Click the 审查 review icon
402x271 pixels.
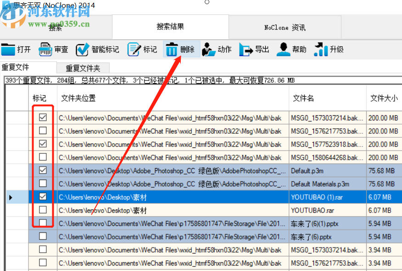(x=45, y=49)
